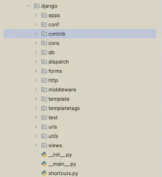Select the forms folder in tree
The width and height of the screenshot is (162, 177).
55,71
